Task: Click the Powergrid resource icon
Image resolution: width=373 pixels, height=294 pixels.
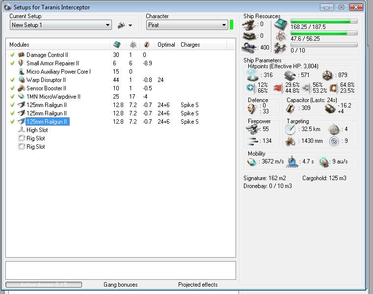Action: (281, 36)
